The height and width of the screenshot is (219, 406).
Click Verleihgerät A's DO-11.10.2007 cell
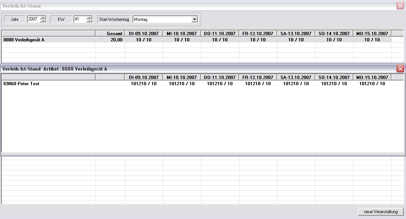click(x=220, y=40)
